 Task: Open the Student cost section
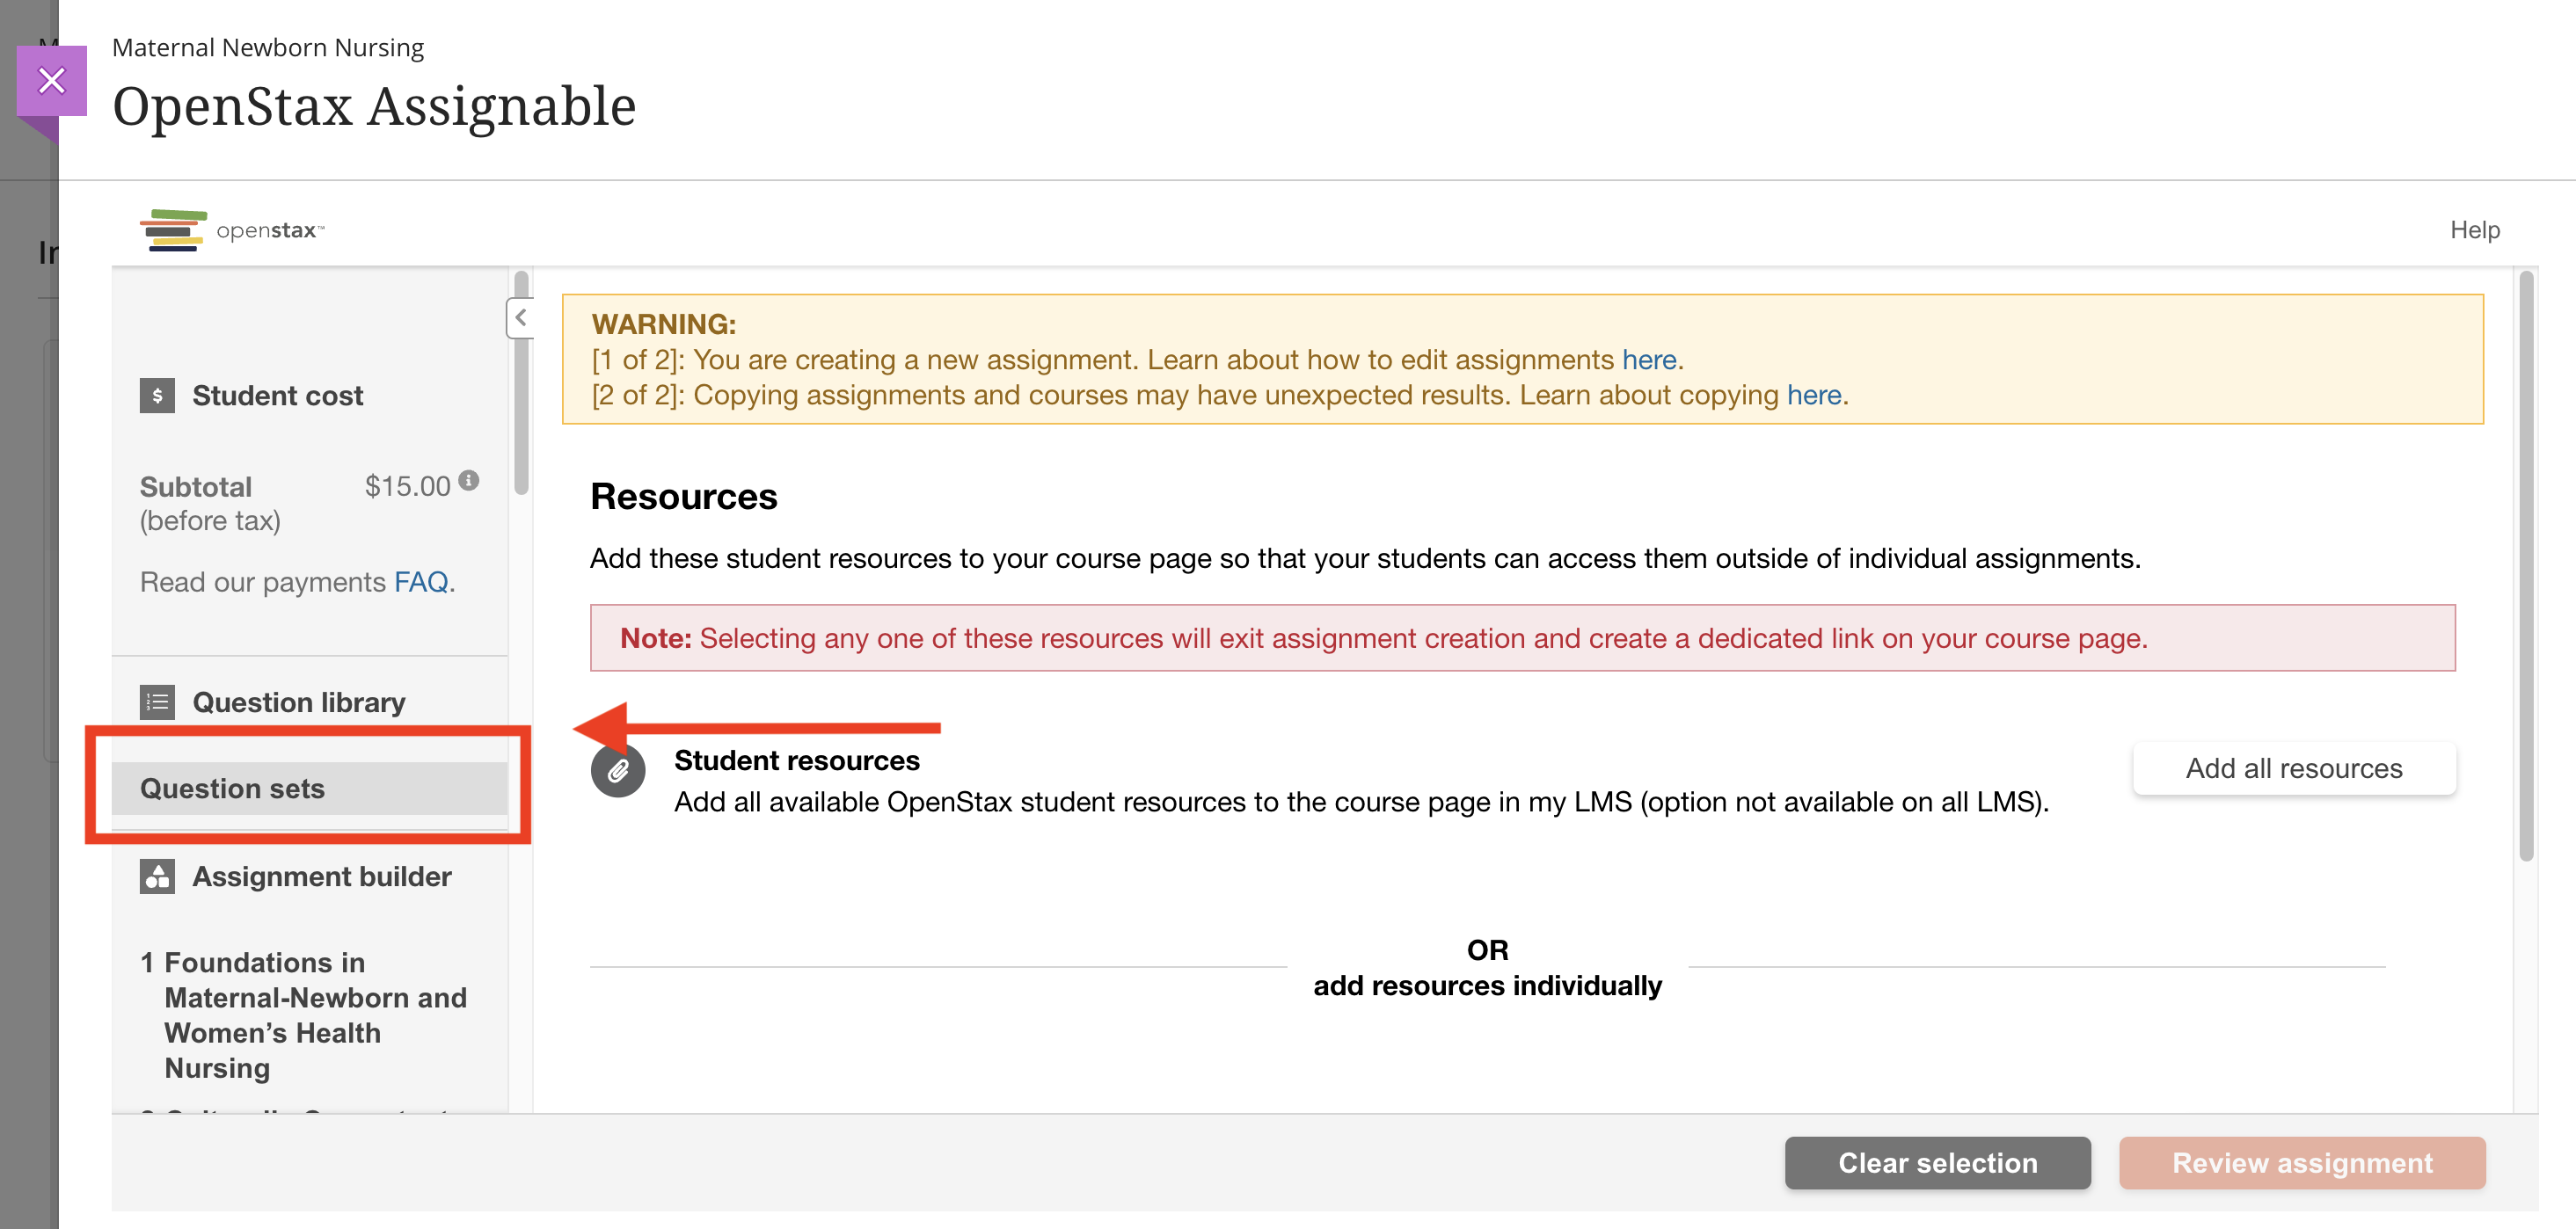277,396
